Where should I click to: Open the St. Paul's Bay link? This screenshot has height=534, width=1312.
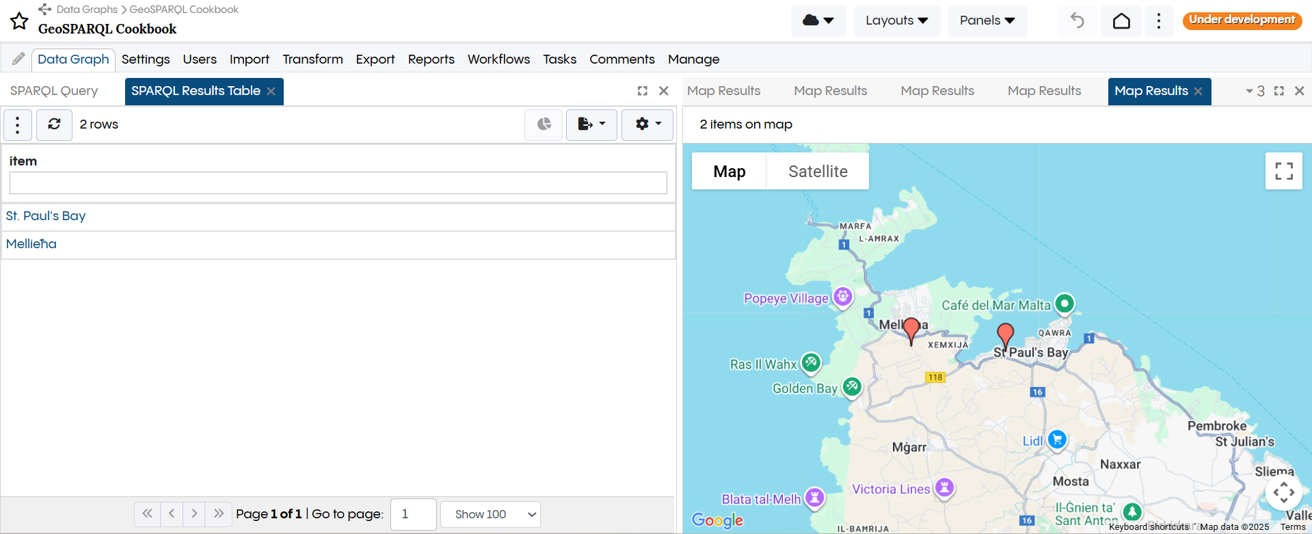click(x=46, y=216)
